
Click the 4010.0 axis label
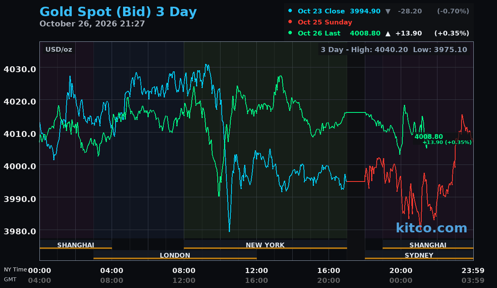20,134
